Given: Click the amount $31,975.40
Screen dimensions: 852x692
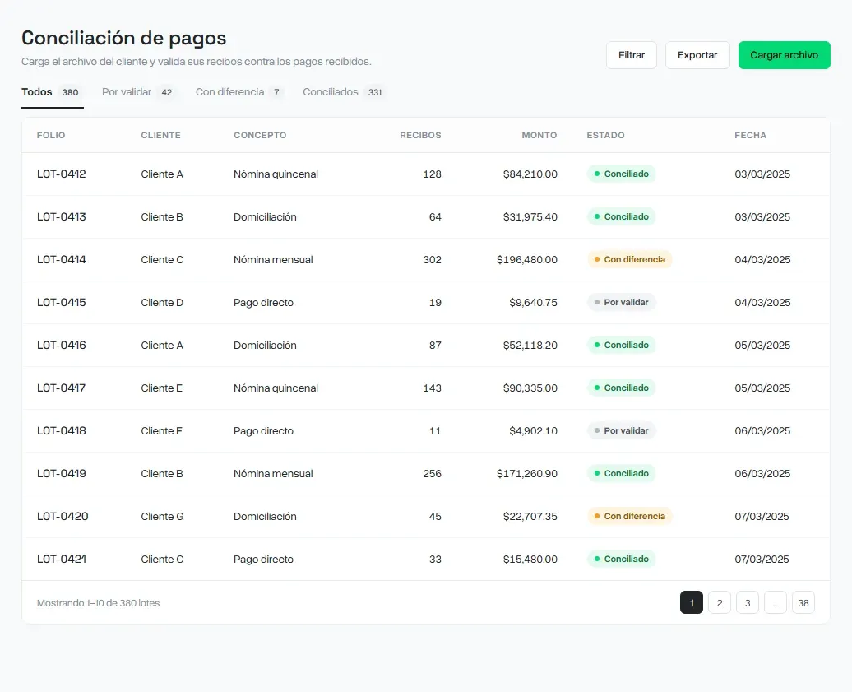Looking at the screenshot, I should tap(530, 217).
